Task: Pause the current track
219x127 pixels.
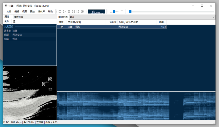Action: click(69, 12)
